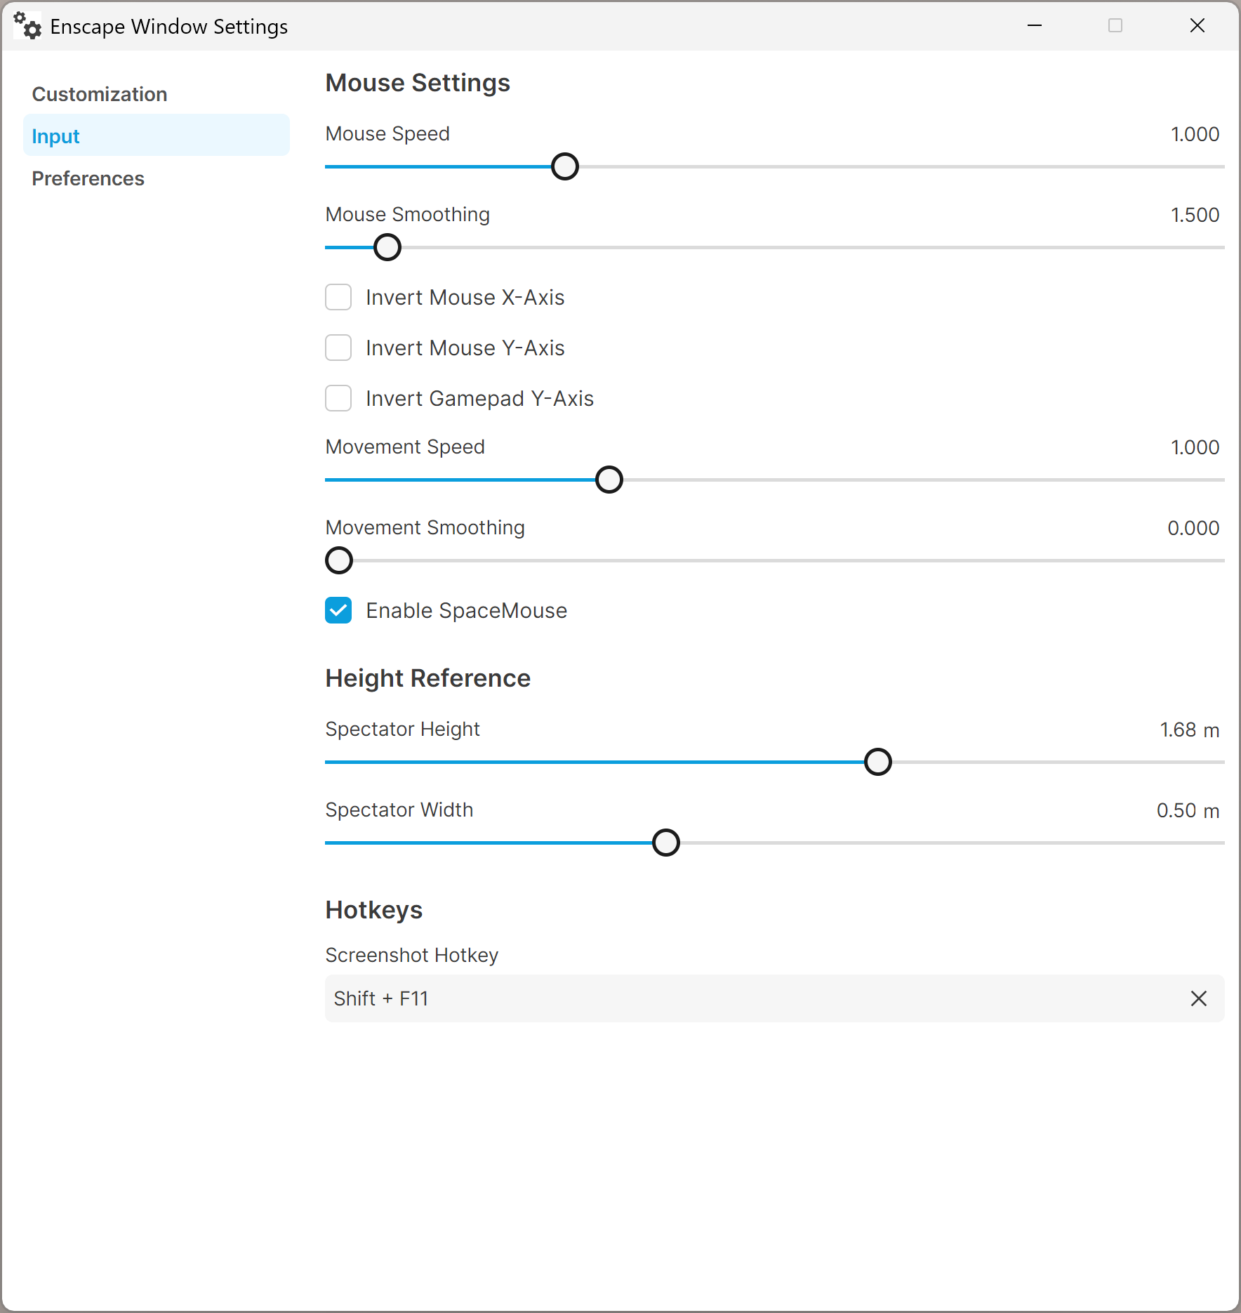Viewport: 1241px width, 1313px height.
Task: Click the Height Reference heading
Action: [428, 678]
